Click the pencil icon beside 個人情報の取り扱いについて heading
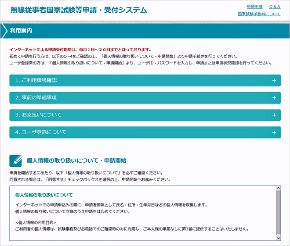 point(15,160)
